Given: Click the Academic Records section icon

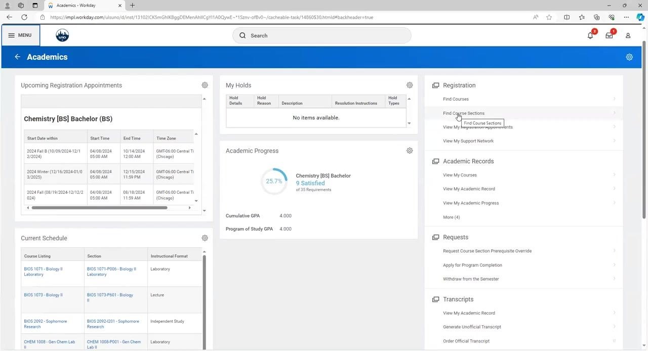Looking at the screenshot, I should tap(435, 161).
